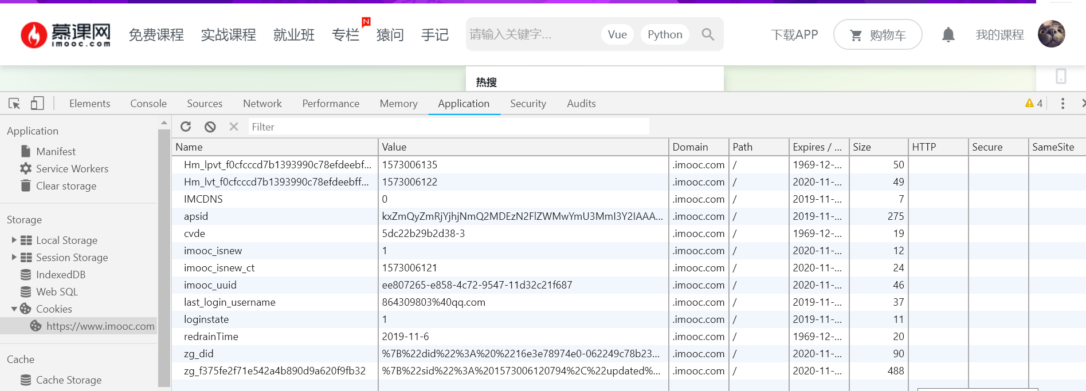Click the sidebar vertical scrollbar

pos(164,258)
